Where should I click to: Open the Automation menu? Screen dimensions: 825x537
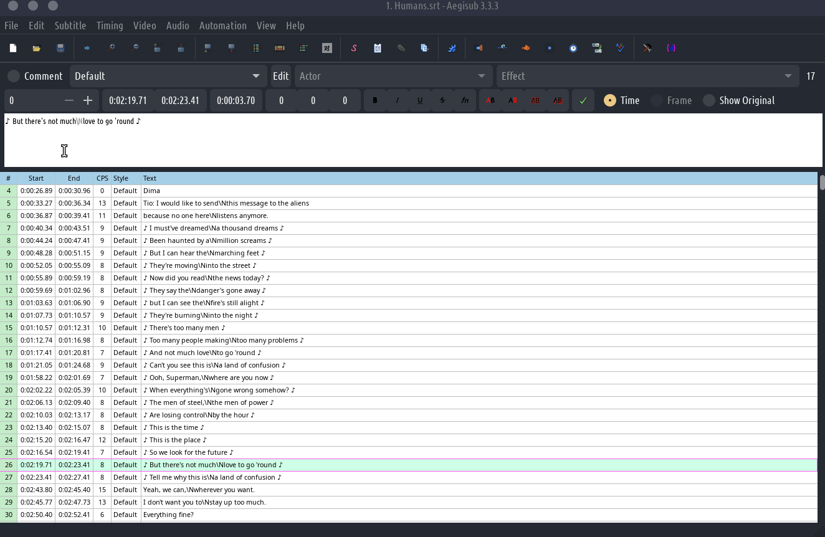(222, 26)
